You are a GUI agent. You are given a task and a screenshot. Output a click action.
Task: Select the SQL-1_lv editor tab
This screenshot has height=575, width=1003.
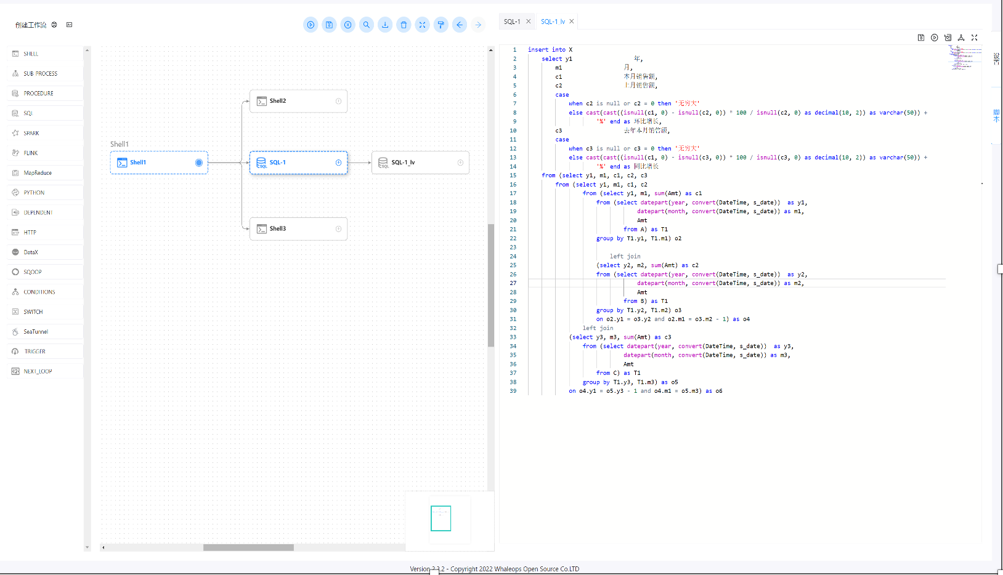[x=553, y=22]
